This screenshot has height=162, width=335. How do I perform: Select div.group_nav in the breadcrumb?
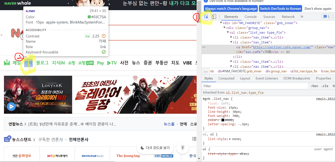[x=276, y=71]
